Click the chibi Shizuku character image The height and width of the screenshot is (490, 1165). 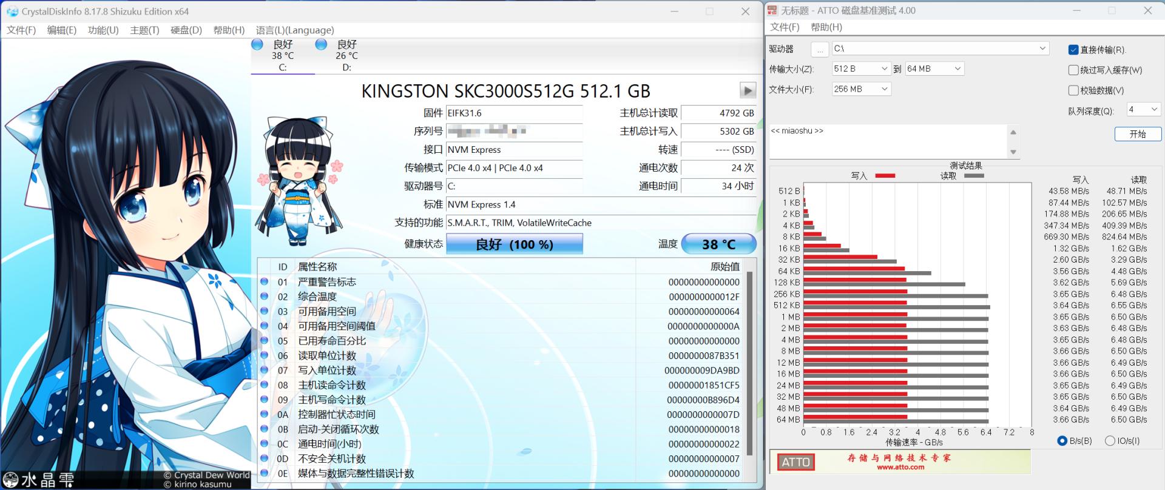tap(300, 181)
